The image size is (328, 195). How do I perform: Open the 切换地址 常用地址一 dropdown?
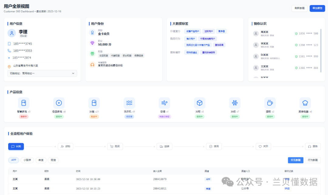click(42, 73)
